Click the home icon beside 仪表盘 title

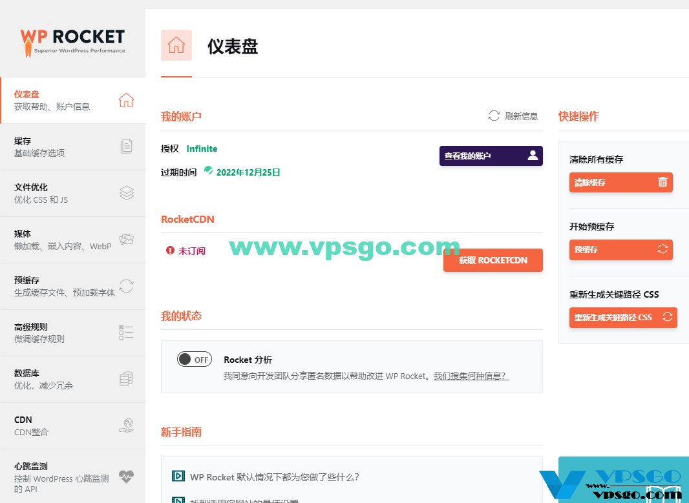[x=176, y=45]
